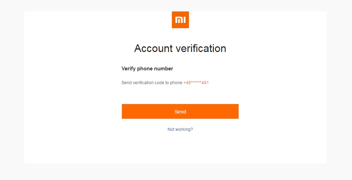Viewport: 352px width, 180px height.
Task: Click the "Verify phone number" subheading
Action: click(x=147, y=69)
